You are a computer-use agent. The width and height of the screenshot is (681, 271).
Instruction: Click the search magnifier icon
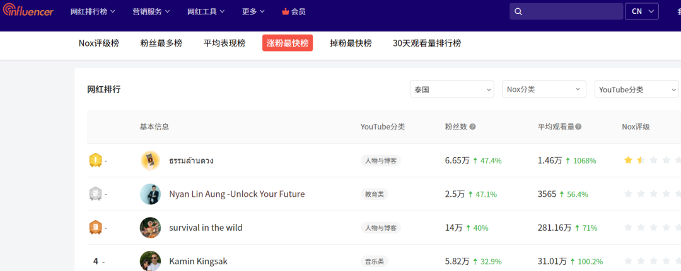click(x=518, y=11)
